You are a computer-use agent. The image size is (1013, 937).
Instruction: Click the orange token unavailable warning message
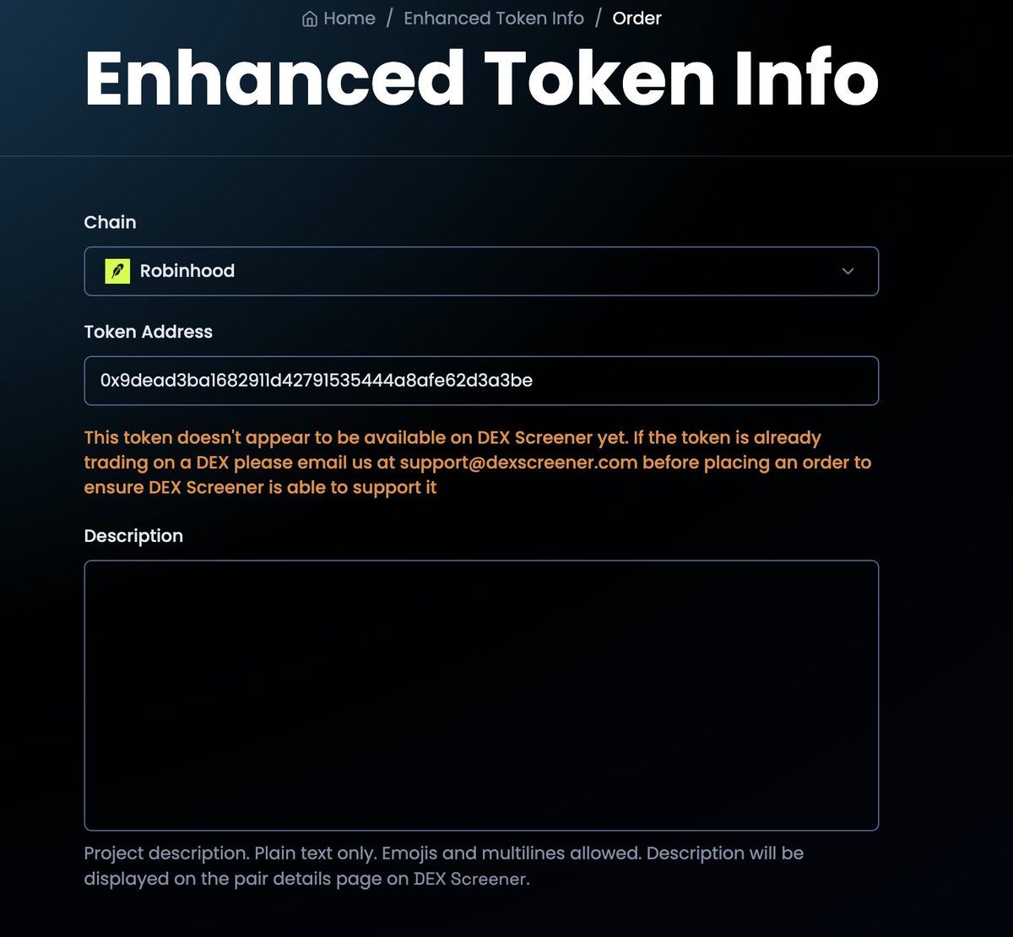[x=478, y=463]
